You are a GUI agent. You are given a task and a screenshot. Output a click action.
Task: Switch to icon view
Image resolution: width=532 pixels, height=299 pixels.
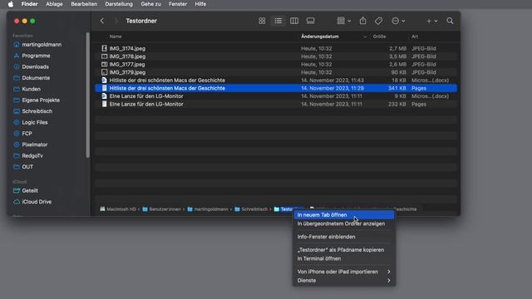click(x=262, y=21)
